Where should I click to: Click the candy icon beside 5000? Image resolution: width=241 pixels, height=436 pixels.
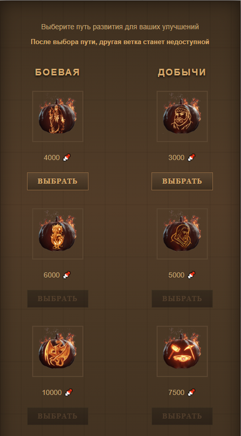pyautogui.click(x=191, y=275)
